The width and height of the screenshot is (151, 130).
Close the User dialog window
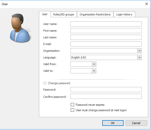tap(147, 4)
